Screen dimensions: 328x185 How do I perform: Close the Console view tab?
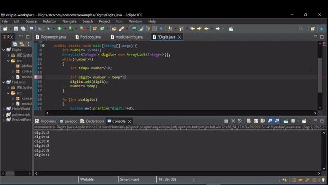click(130, 121)
